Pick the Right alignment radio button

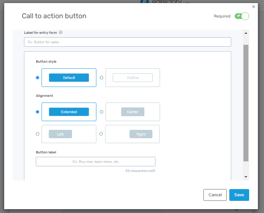[x=101, y=134]
